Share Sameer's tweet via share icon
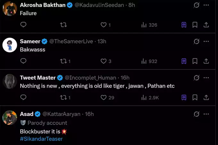 pos(206,61)
